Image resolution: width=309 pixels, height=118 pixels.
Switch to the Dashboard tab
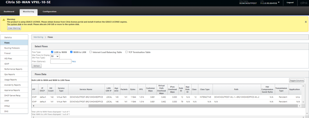click(9, 11)
